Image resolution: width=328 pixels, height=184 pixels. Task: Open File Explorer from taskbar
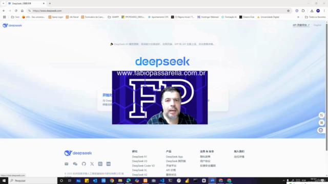120,180
